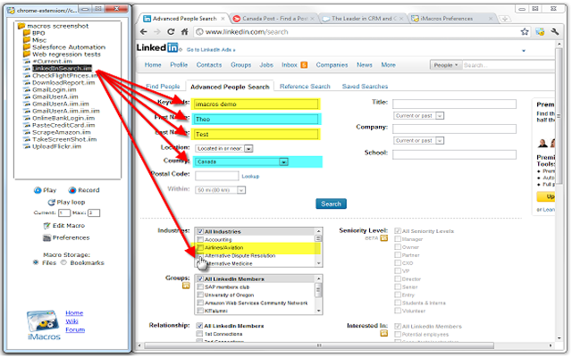Viewport: 572px width, 357px height.
Task: Open iMacros Preferences in the sidebar
Action: pyautogui.click(x=66, y=237)
